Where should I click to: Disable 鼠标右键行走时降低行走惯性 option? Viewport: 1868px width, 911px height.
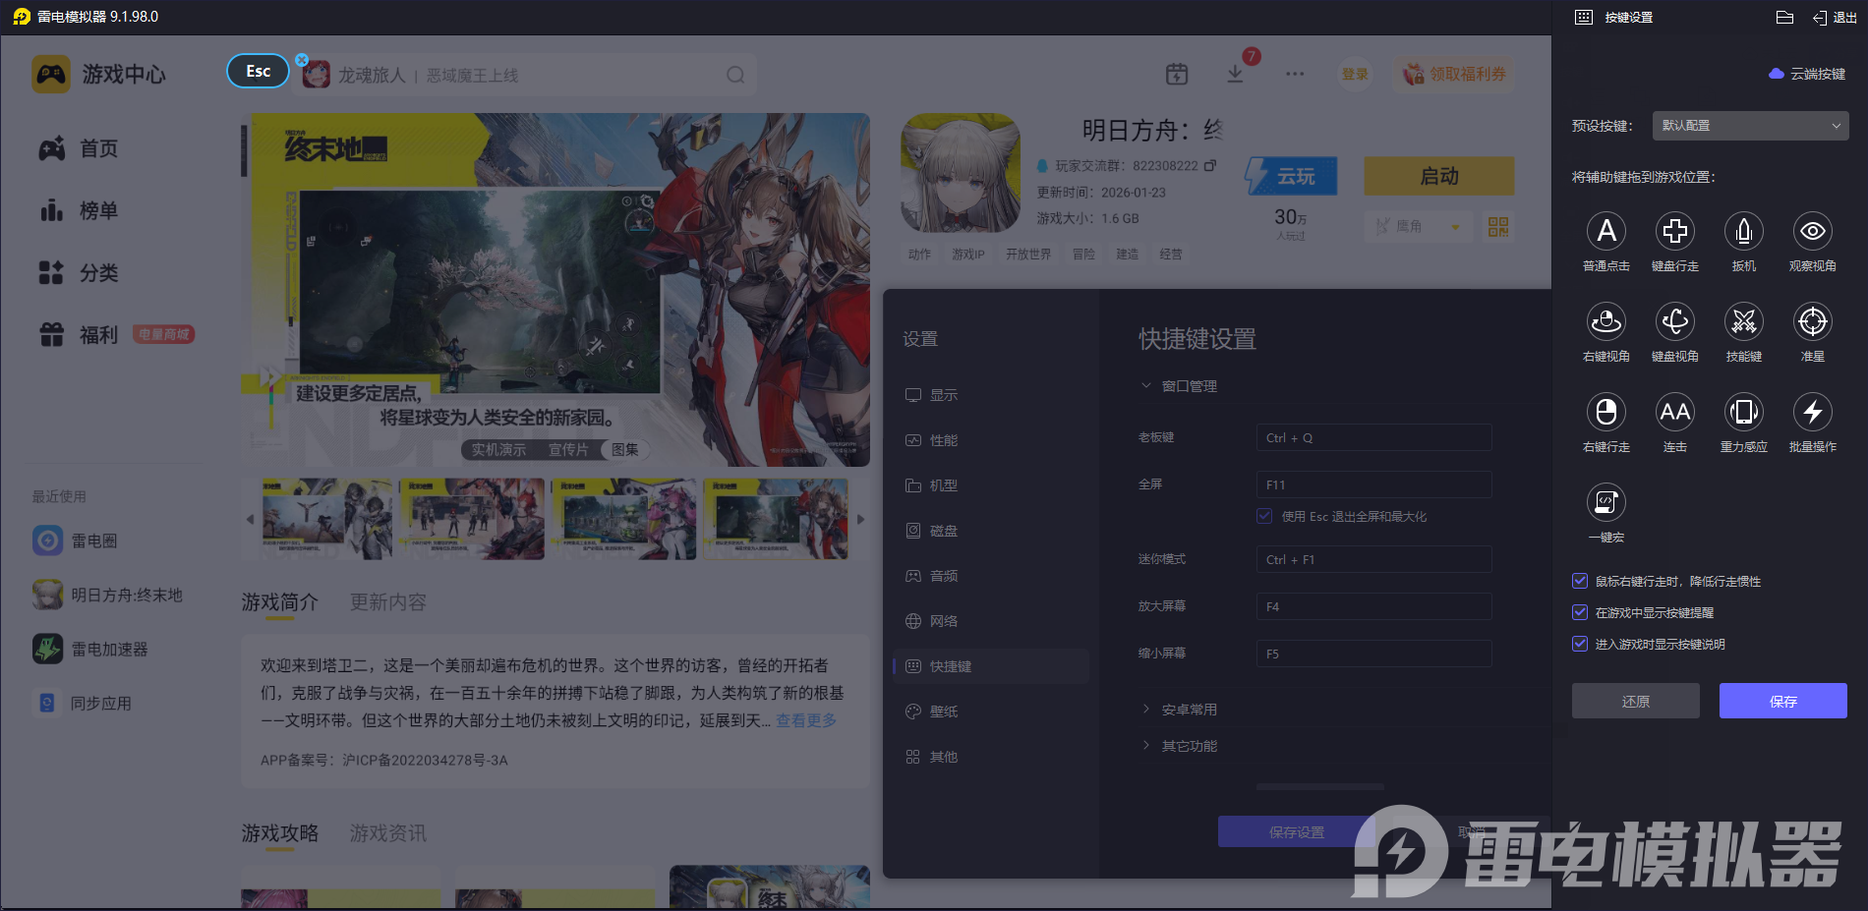(1579, 581)
